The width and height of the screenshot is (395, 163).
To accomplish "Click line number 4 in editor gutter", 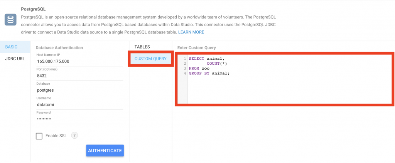I will [x=185, y=74].
